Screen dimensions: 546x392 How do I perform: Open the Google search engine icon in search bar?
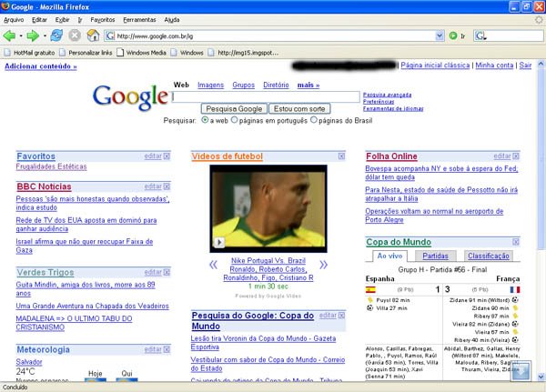click(x=480, y=35)
